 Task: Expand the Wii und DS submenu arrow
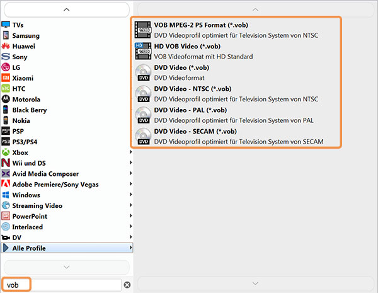[x=130, y=163]
